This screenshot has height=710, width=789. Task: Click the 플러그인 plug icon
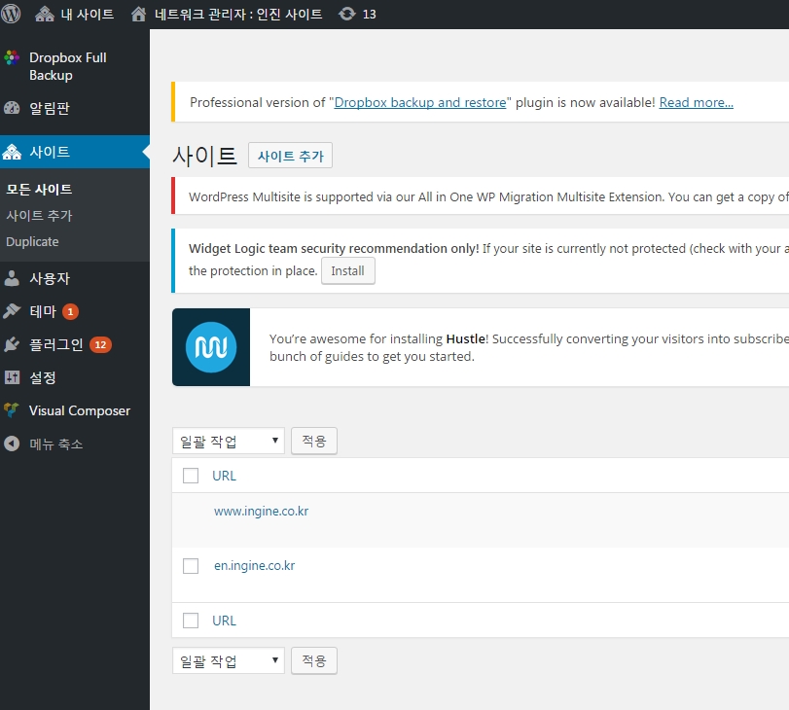tap(12, 344)
